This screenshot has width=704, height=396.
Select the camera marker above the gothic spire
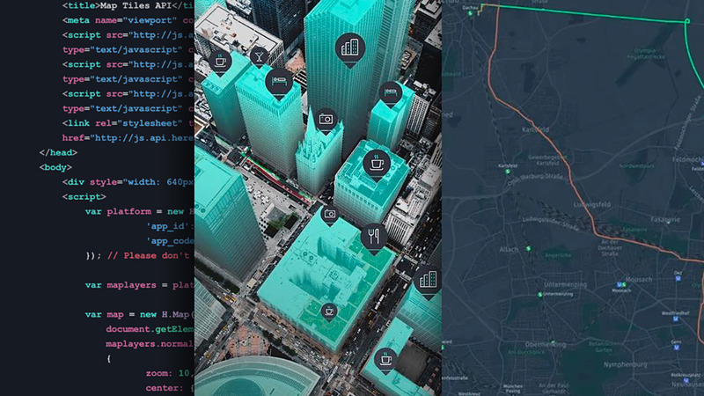326,119
